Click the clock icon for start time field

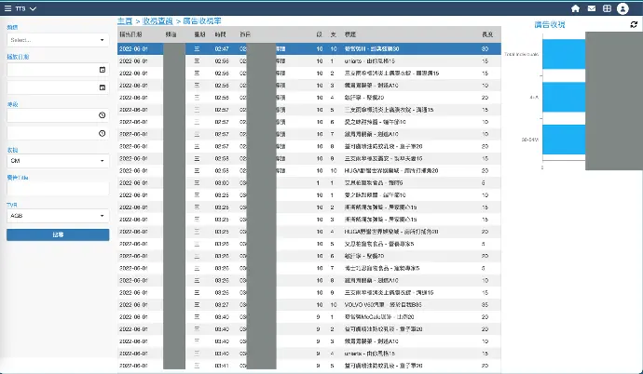tap(101, 115)
